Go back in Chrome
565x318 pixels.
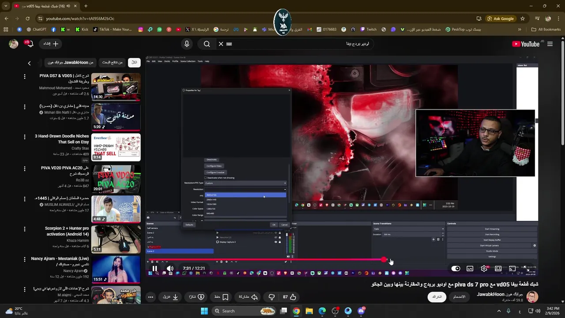click(6, 19)
